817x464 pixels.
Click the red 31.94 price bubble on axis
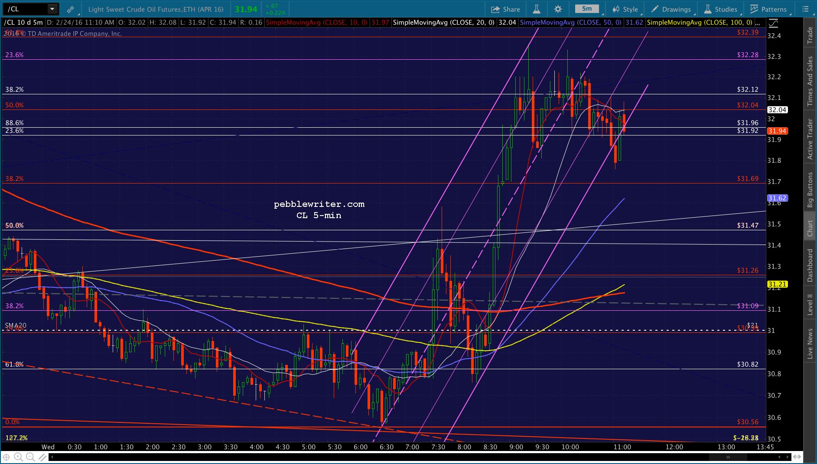(x=777, y=131)
